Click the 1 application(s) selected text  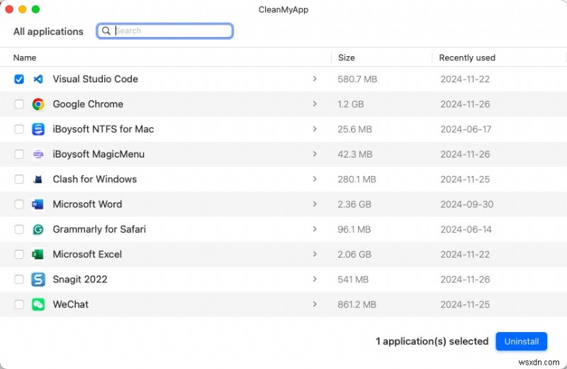[432, 341]
